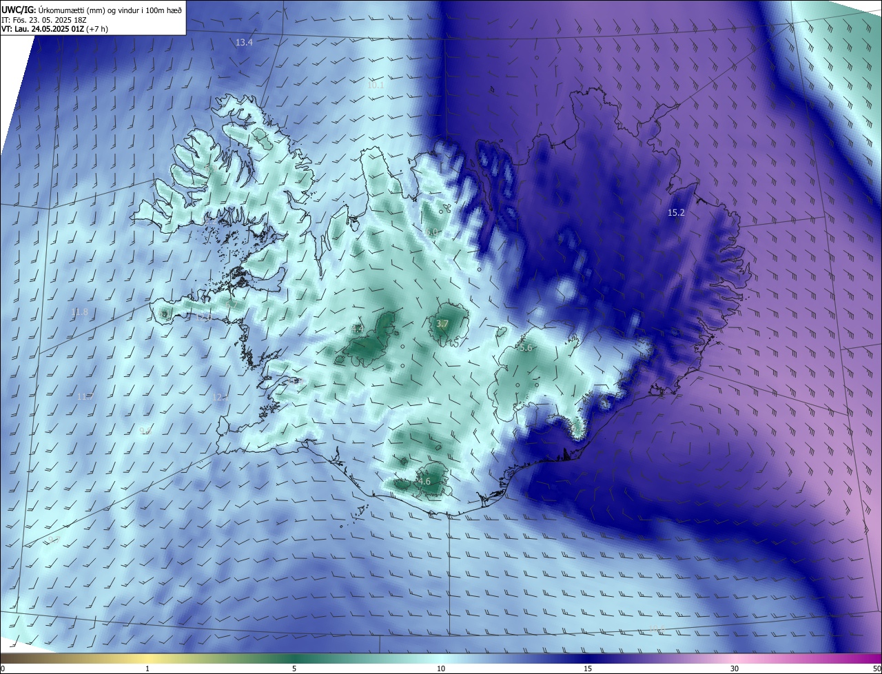Click the 5.6 value on Vatnajökull
This screenshot has height=674, width=882.
pyautogui.click(x=526, y=348)
